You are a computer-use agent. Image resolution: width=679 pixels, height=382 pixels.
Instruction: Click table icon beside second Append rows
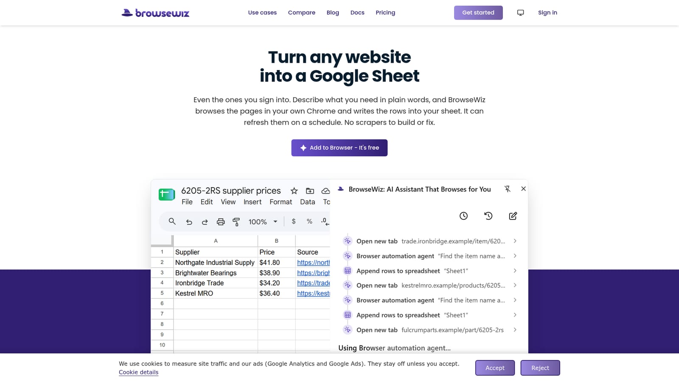348,315
